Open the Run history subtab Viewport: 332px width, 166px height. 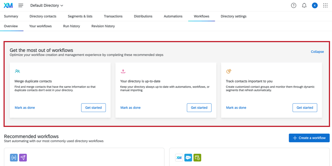(71, 26)
